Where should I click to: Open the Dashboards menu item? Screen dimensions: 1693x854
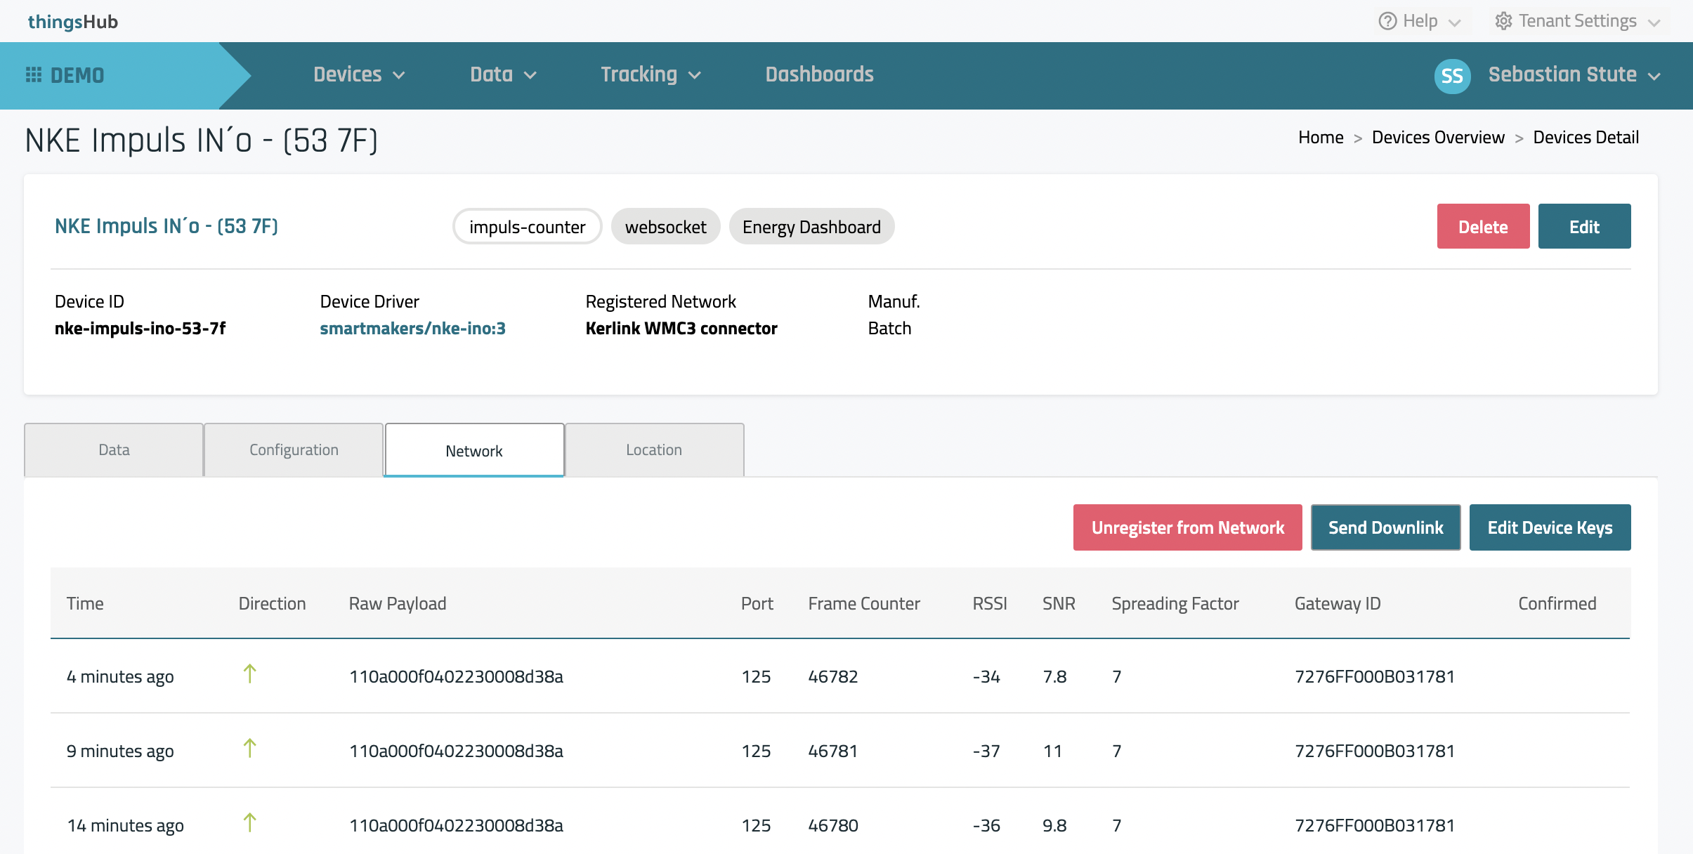819,74
